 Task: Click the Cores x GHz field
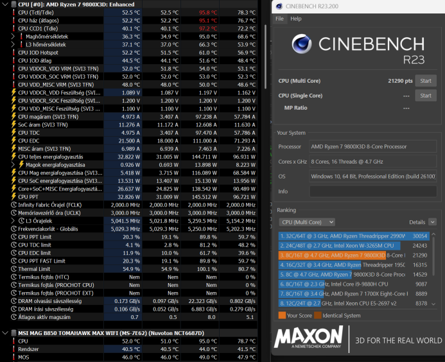pyautogui.click(x=372, y=162)
